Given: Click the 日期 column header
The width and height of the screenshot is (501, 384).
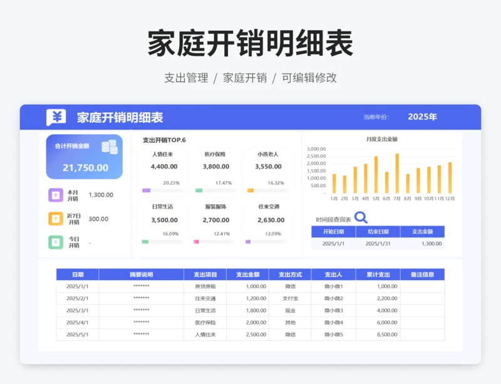Looking at the screenshot, I should pos(78,274).
